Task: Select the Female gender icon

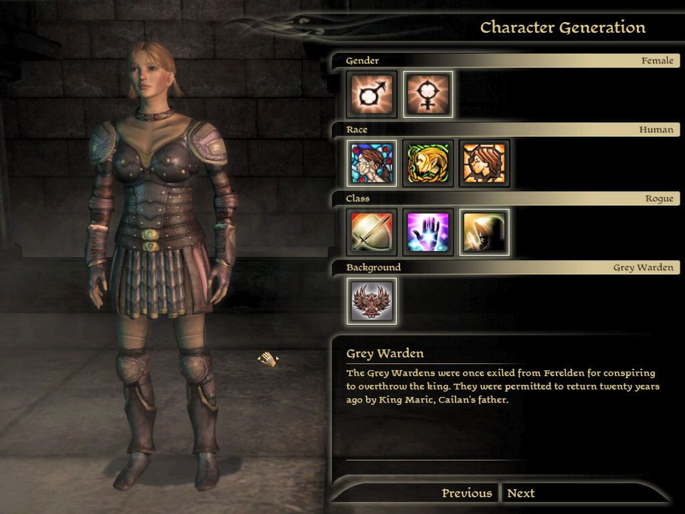Action: pos(427,94)
